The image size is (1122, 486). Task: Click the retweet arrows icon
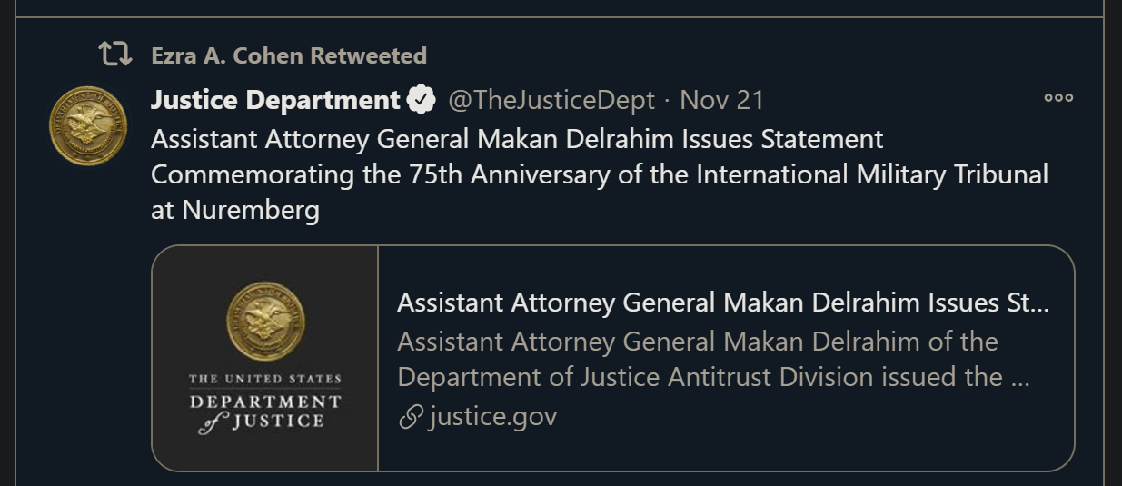(x=115, y=55)
